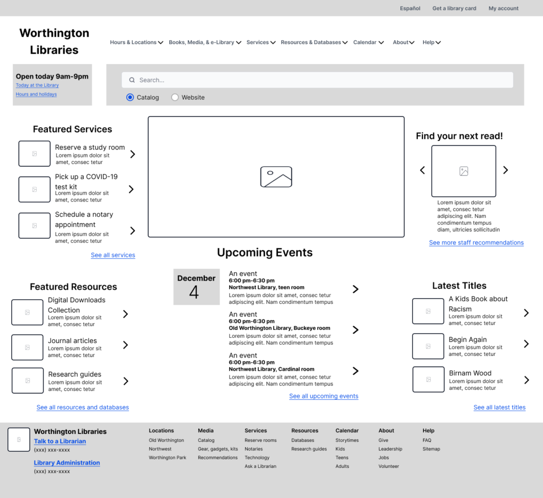Select the Website search option
Screen dimensions: 543x498
pyautogui.click(x=175, y=98)
